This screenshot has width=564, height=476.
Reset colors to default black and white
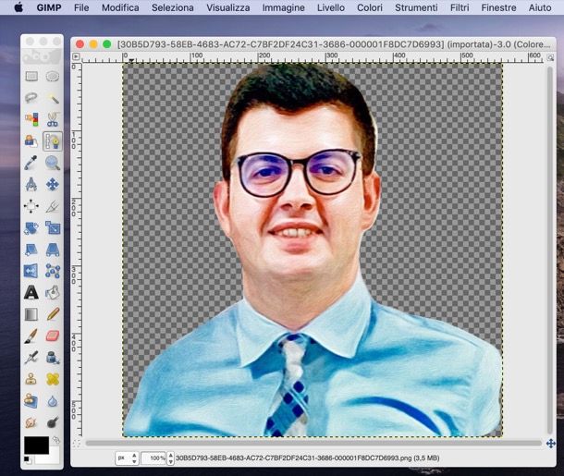click(27, 459)
